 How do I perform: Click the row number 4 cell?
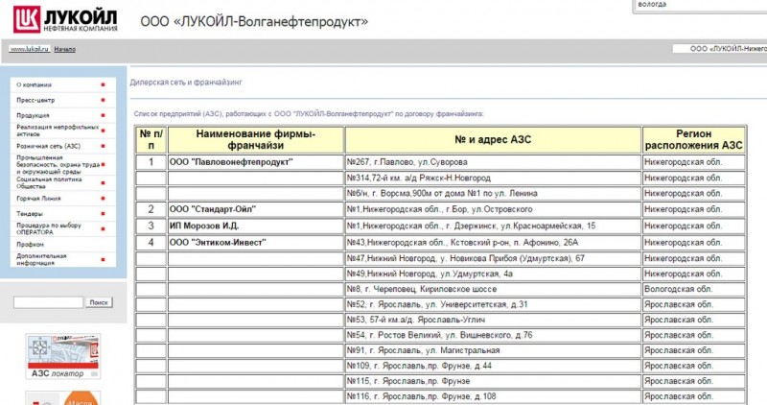(x=151, y=243)
